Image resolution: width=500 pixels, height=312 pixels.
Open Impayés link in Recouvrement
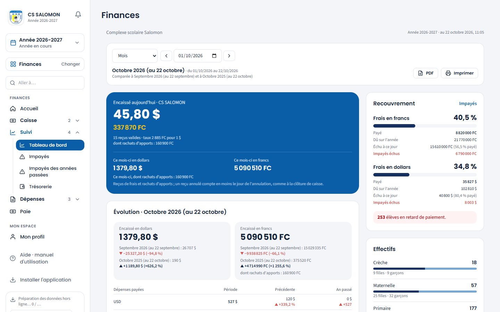tap(468, 104)
